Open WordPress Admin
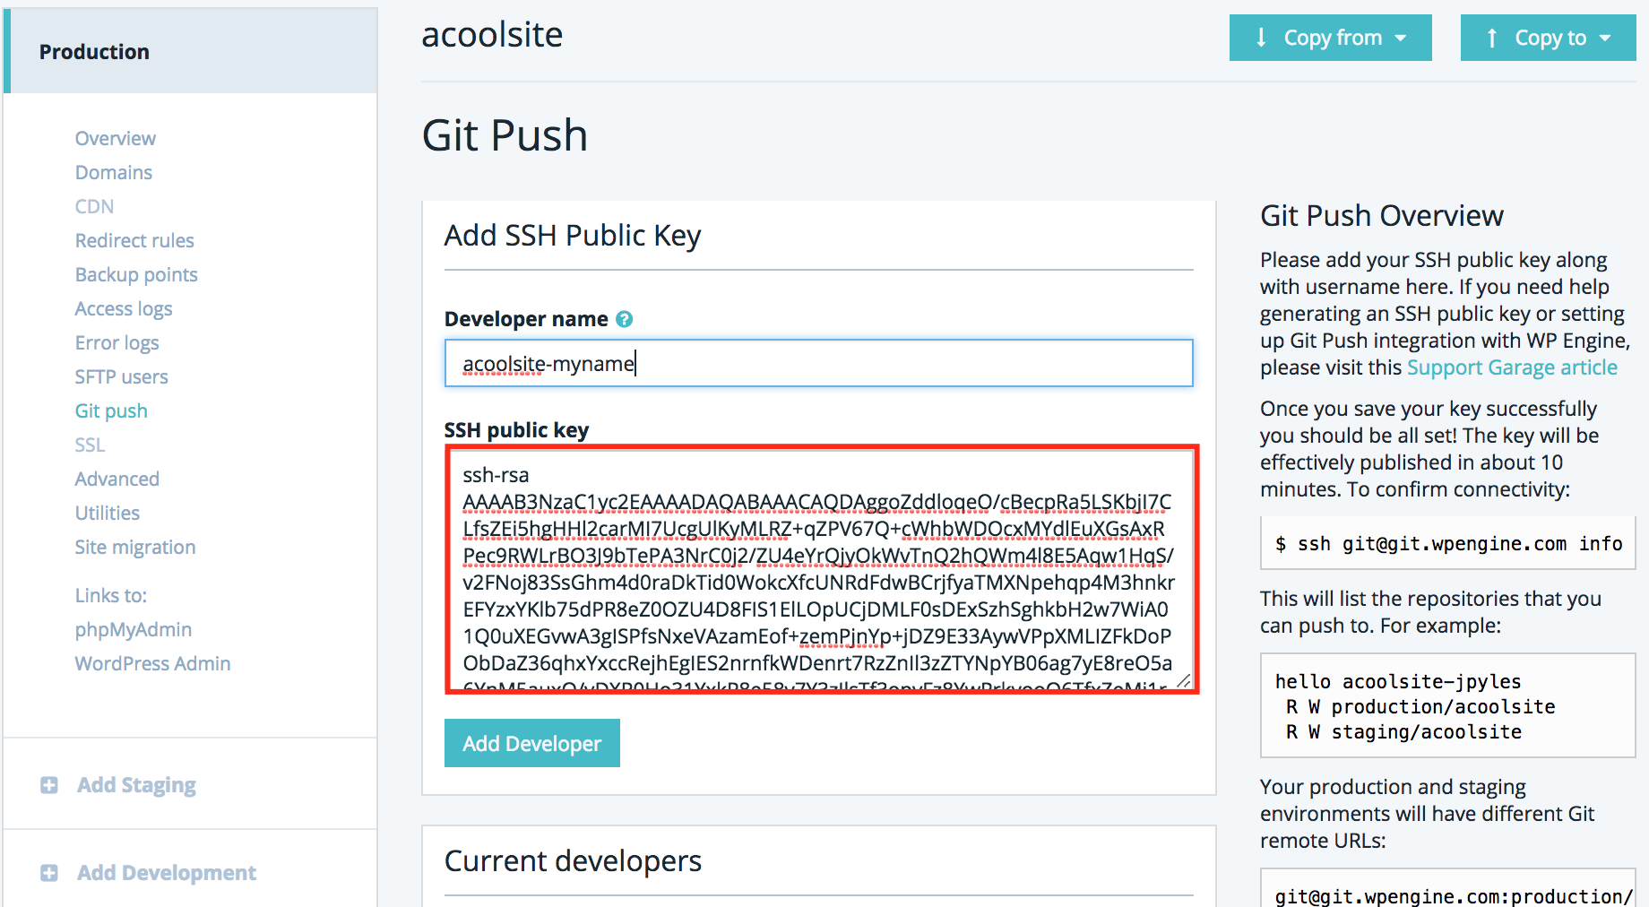The height and width of the screenshot is (907, 1649). pos(152,663)
